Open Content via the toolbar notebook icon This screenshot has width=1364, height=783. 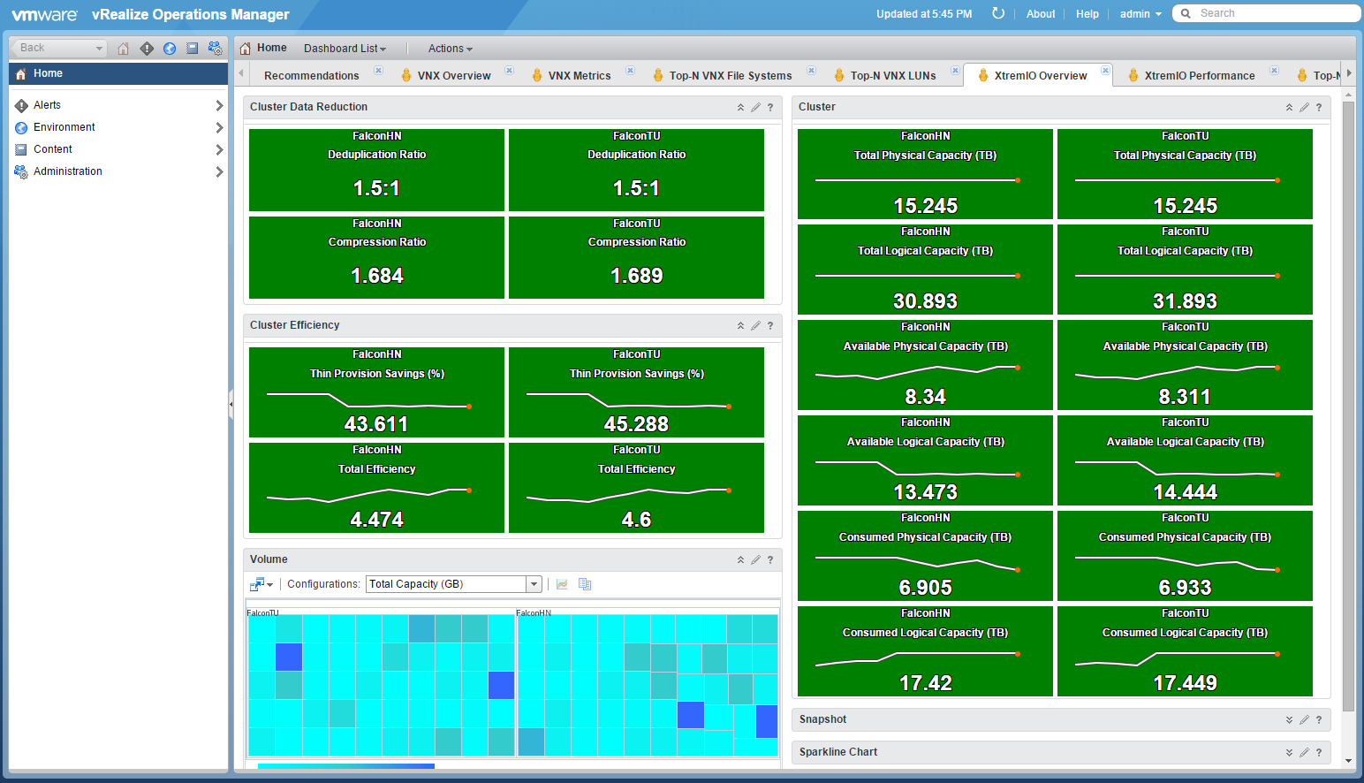tap(192, 49)
